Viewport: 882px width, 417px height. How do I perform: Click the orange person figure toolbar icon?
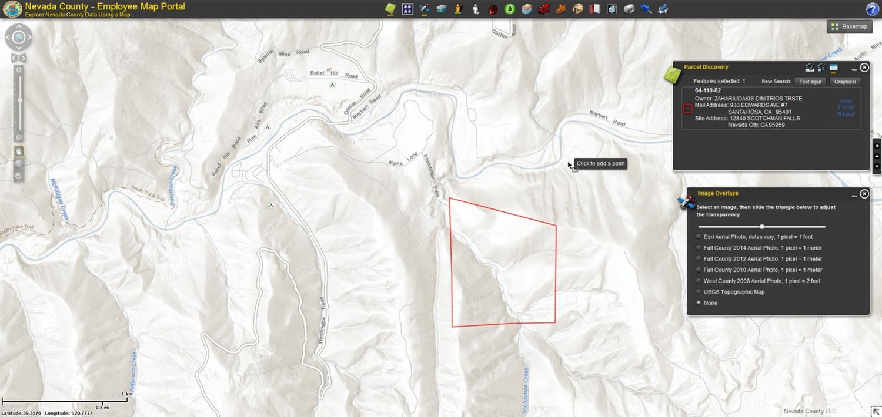[459, 9]
